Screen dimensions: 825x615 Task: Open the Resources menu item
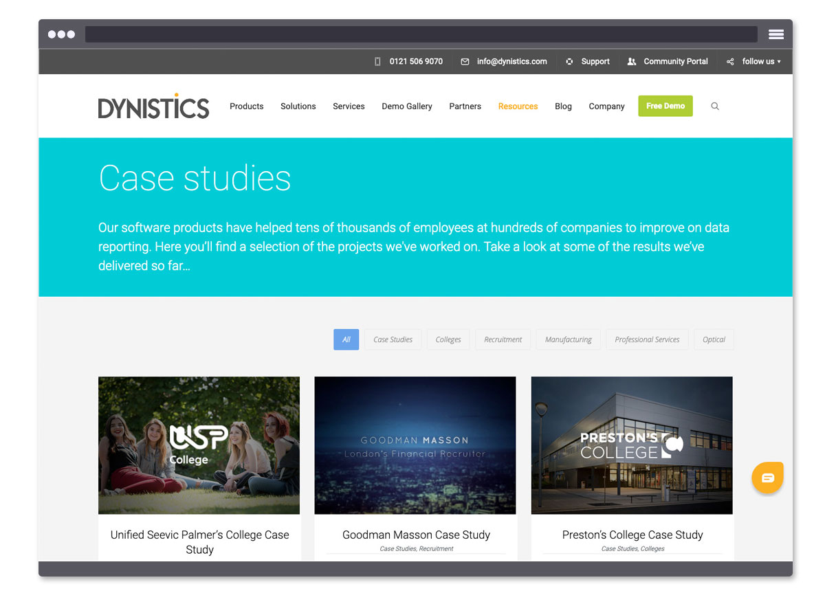tap(518, 107)
